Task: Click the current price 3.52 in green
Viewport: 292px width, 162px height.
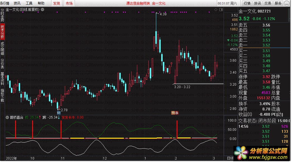Action: (244, 19)
